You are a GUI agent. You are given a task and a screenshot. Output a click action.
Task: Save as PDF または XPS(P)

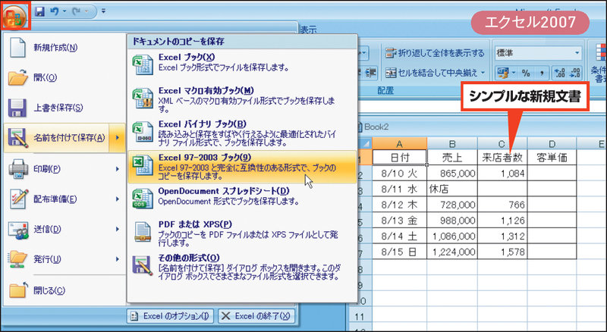[x=242, y=233]
